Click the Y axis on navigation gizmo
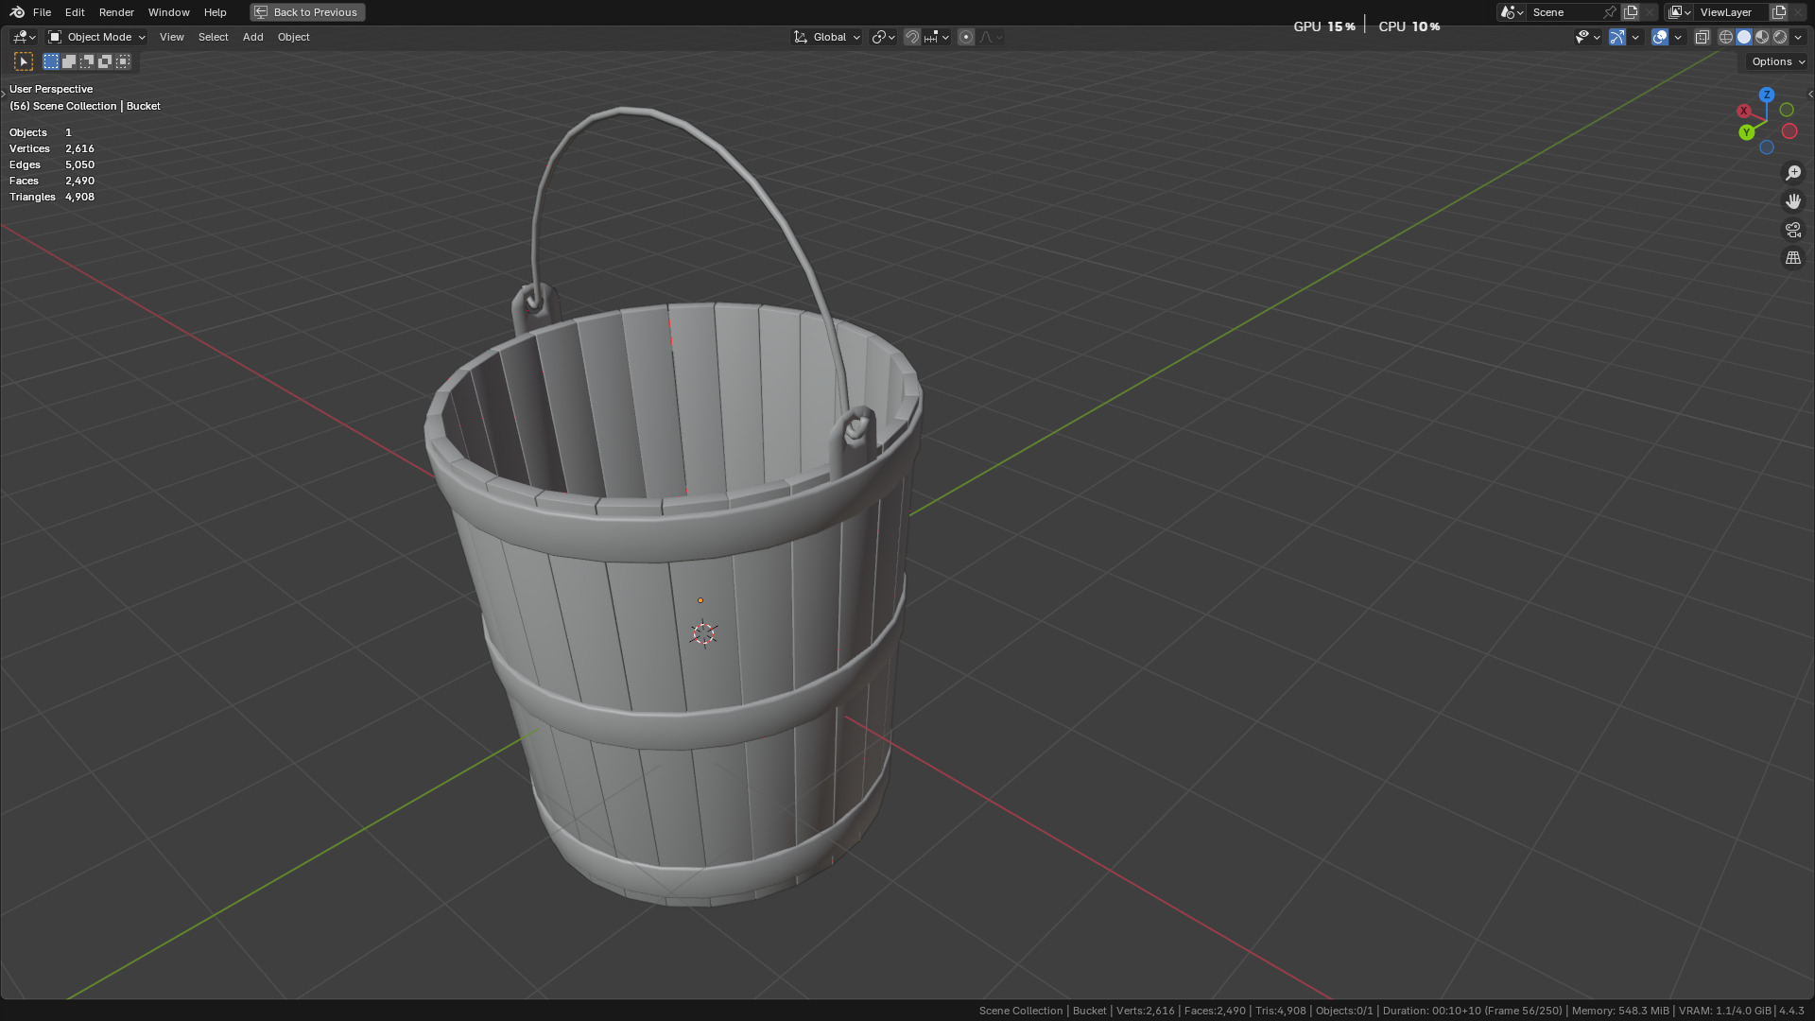 point(1747,132)
